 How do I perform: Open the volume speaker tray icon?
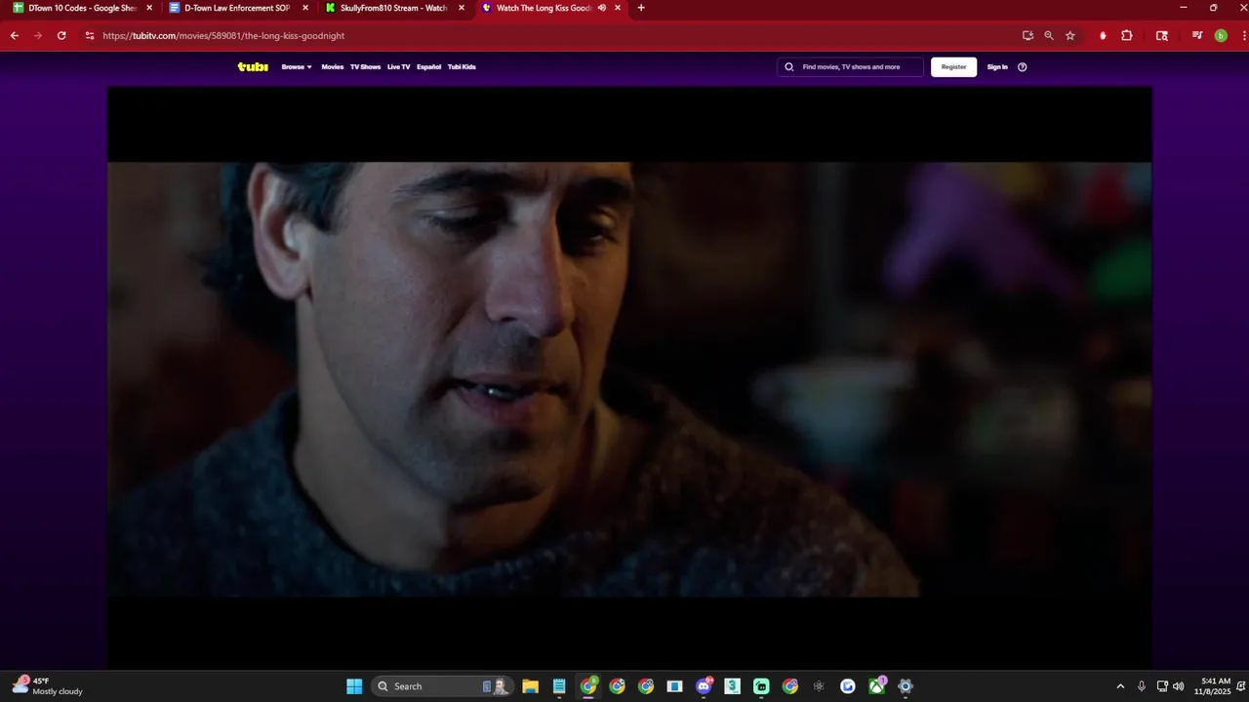[1179, 686]
